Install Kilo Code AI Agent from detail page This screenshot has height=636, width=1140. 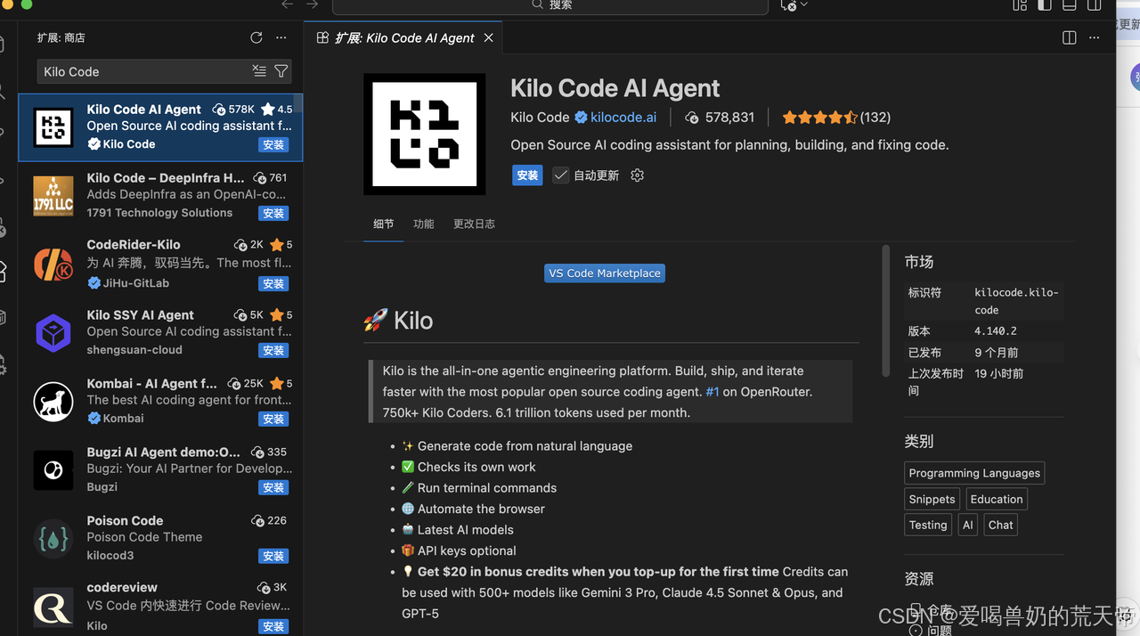(527, 175)
